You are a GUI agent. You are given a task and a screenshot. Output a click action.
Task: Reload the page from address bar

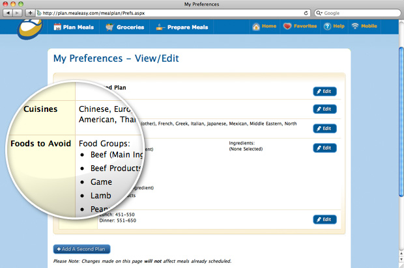(x=306, y=12)
